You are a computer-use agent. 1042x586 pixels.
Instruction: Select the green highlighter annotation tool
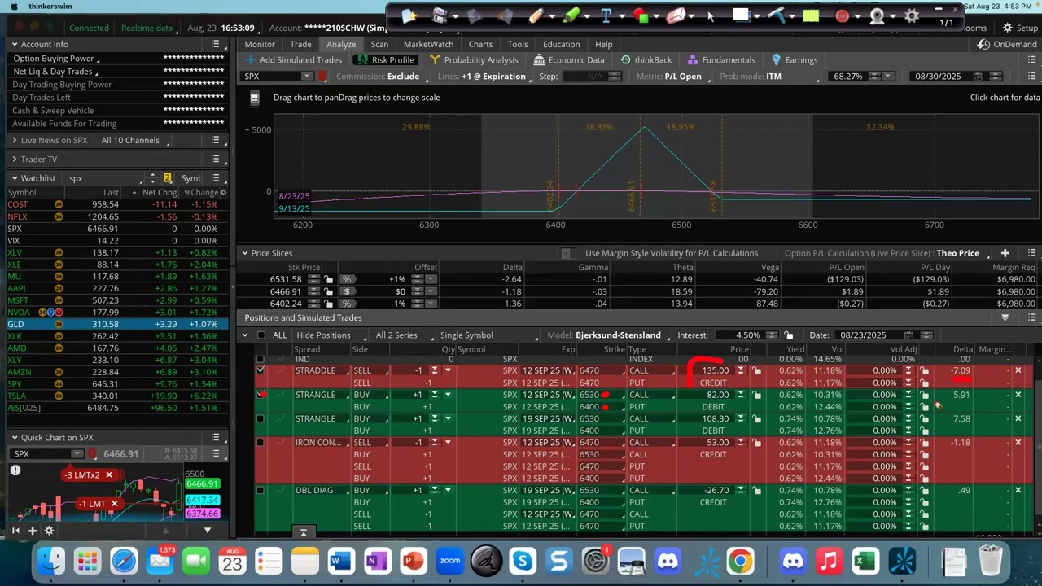571,15
